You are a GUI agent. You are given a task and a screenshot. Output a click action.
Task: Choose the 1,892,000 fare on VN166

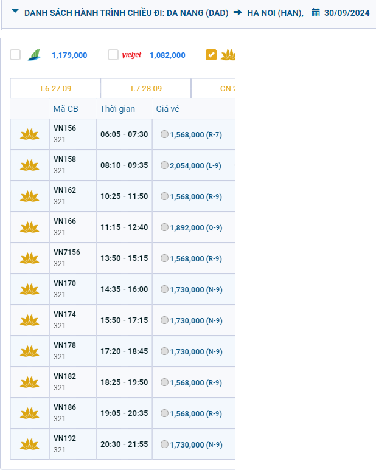tap(165, 227)
